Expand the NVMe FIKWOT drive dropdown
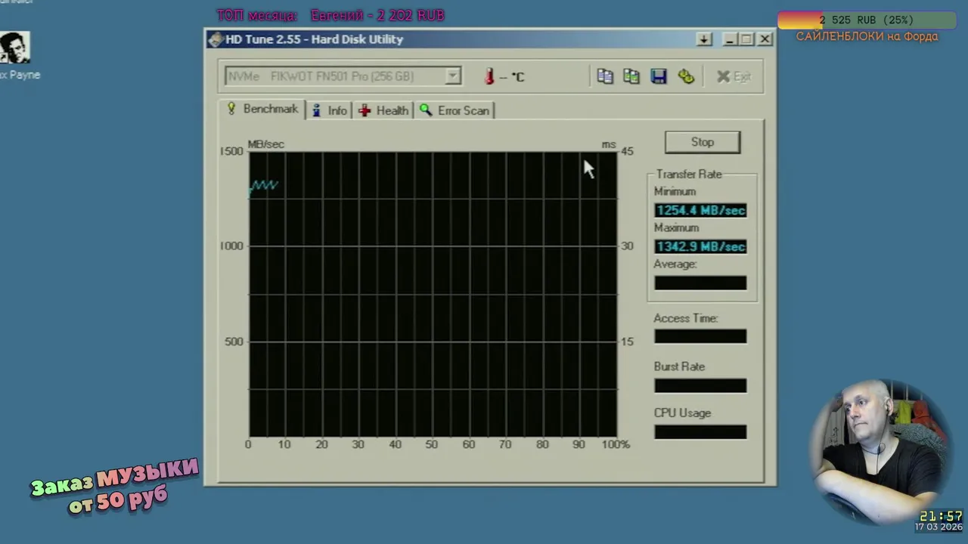 pyautogui.click(x=452, y=76)
